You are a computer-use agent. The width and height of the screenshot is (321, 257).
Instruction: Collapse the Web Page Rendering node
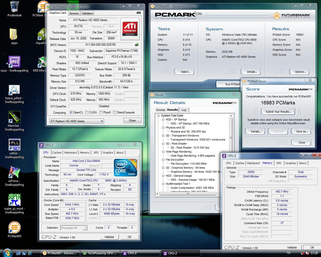(x=163, y=152)
